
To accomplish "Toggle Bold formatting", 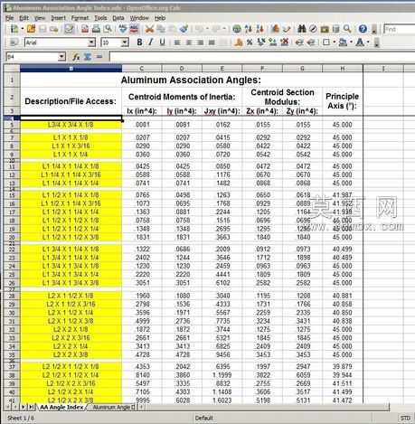I will click(139, 42).
